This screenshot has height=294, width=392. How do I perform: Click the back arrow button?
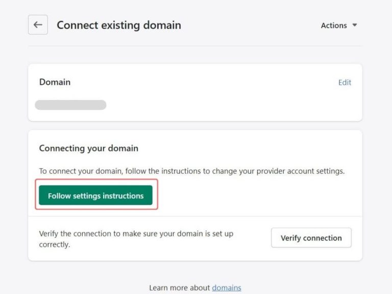click(38, 25)
